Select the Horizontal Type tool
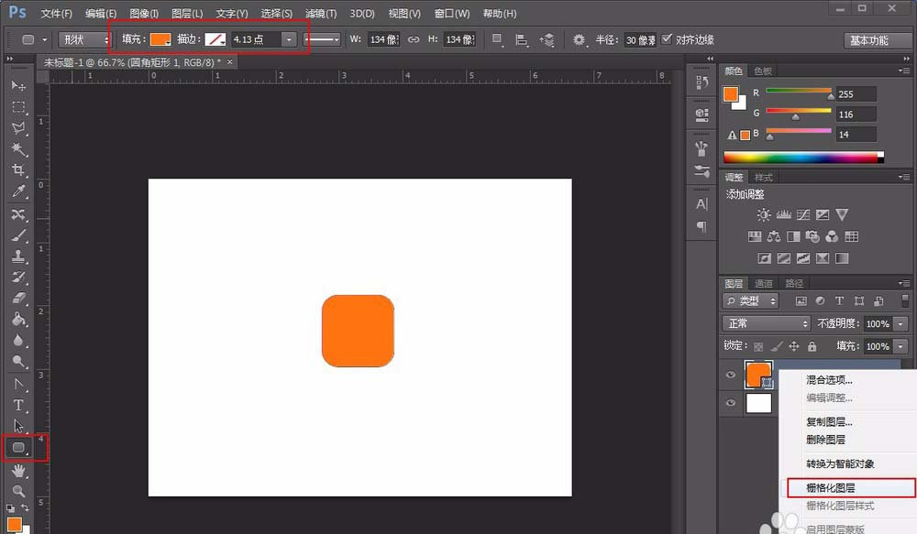 click(18, 404)
